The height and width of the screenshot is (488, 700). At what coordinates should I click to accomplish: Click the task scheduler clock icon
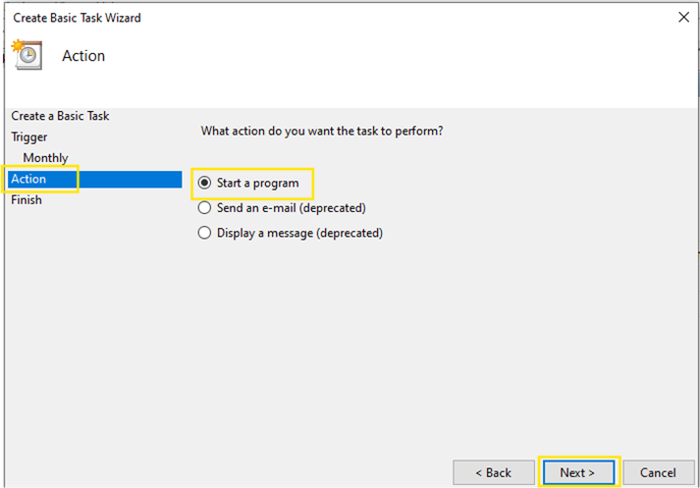pyautogui.click(x=27, y=55)
